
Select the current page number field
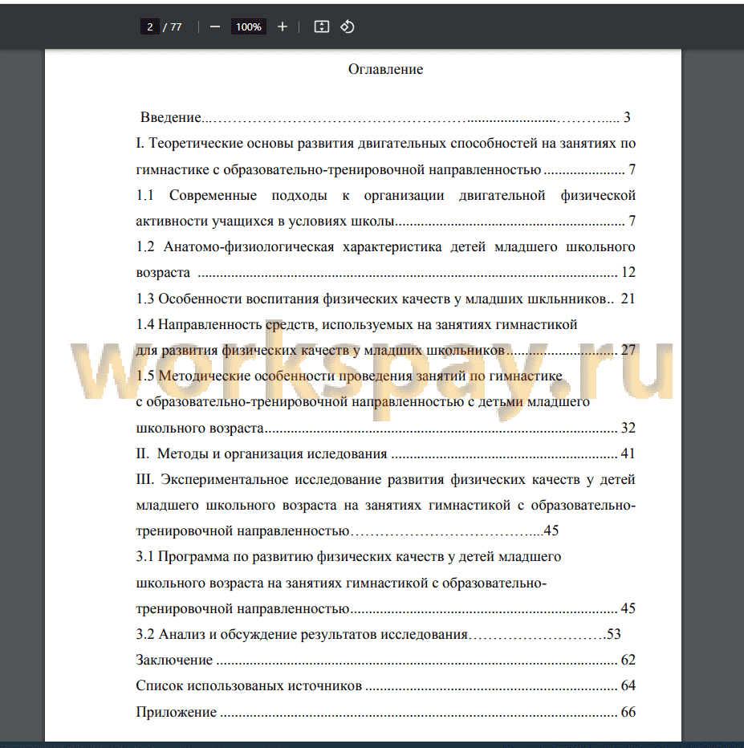[150, 26]
